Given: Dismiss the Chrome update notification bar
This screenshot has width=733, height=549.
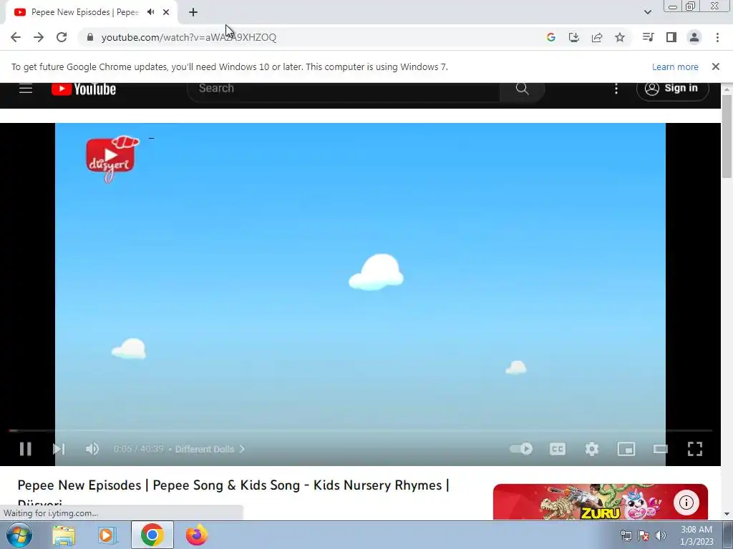Looking at the screenshot, I should [x=716, y=66].
